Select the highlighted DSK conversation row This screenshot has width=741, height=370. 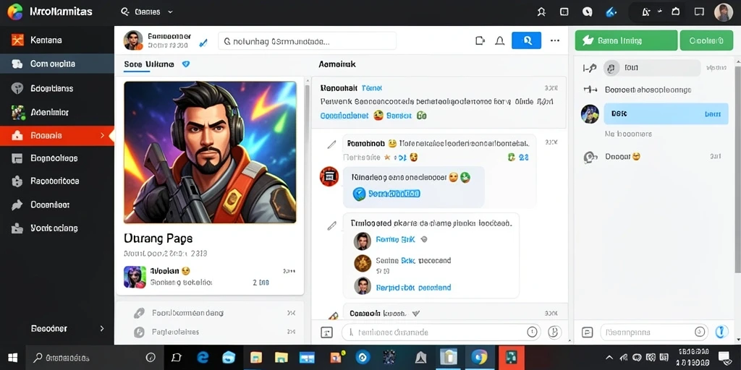point(666,114)
